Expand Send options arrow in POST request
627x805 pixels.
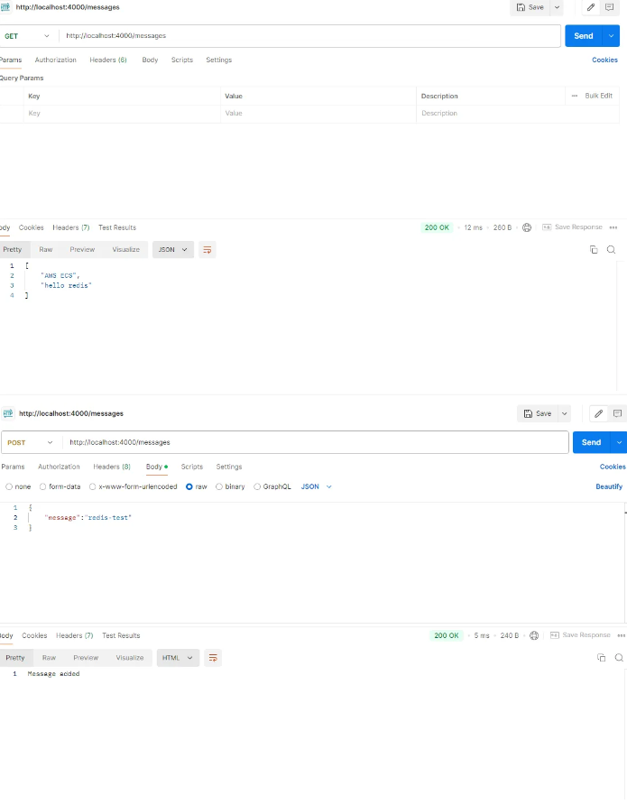[x=619, y=442]
